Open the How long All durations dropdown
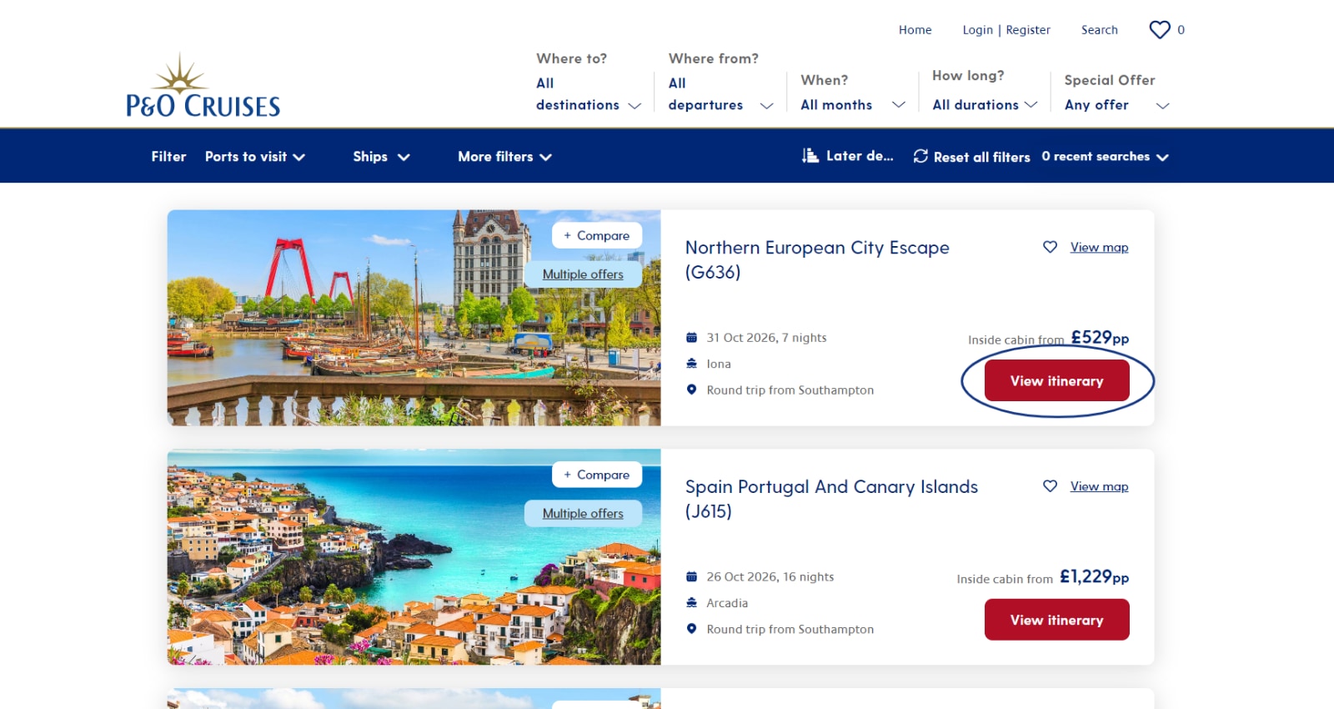The height and width of the screenshot is (709, 1334). click(985, 105)
